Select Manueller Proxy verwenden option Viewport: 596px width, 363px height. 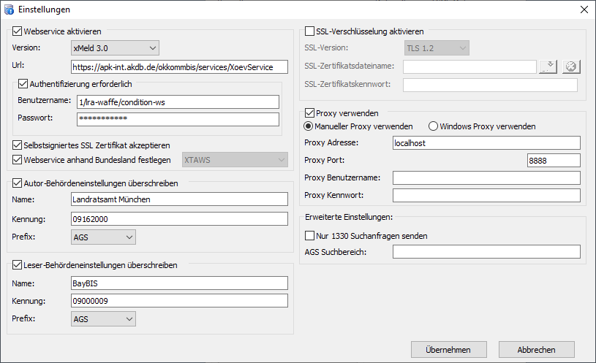click(x=309, y=126)
